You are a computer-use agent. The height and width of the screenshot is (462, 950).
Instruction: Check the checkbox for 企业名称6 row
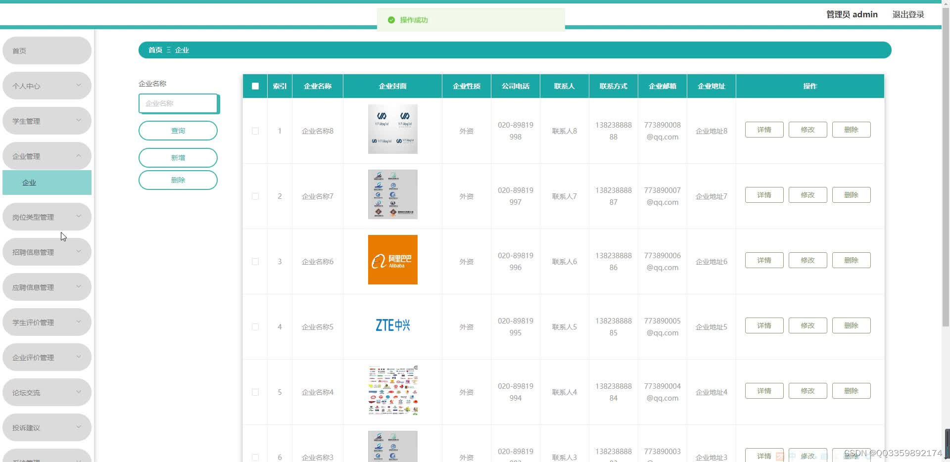pos(255,262)
